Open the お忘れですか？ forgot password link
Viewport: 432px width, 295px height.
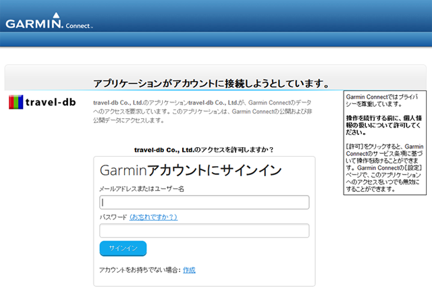(x=153, y=217)
